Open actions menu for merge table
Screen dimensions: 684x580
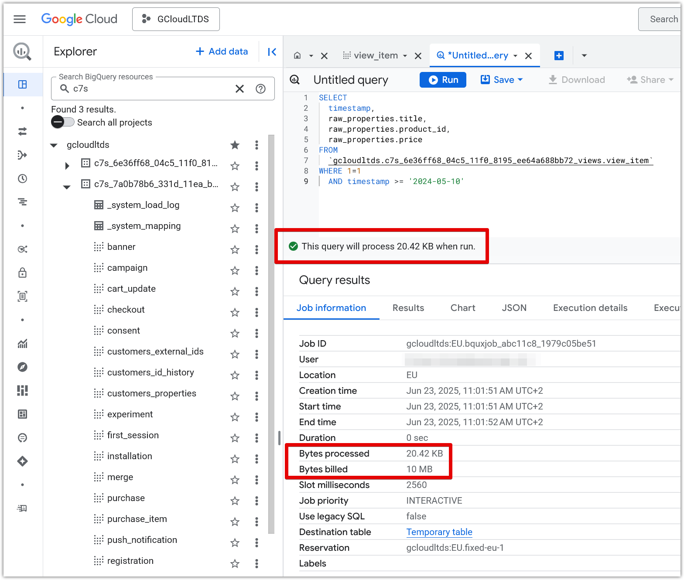(x=256, y=480)
